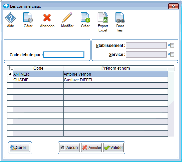Open the Docs liés icon
Screen dimensions: 182x162
click(120, 17)
